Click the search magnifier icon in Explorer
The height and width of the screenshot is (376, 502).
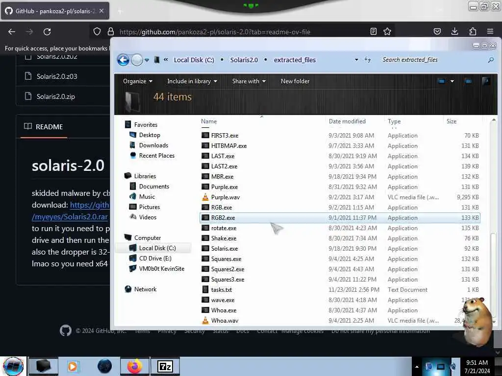pos(490,60)
